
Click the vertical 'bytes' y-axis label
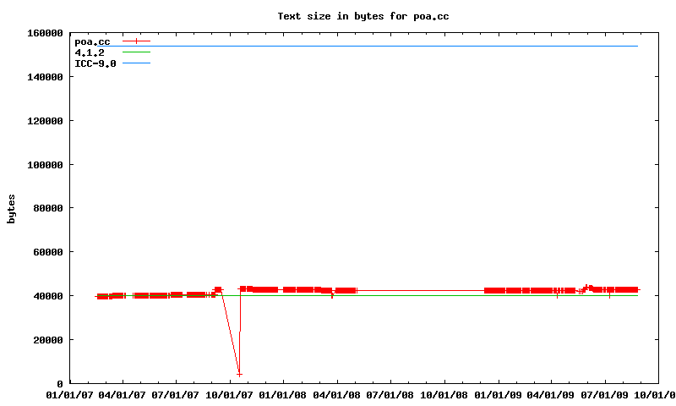12,208
